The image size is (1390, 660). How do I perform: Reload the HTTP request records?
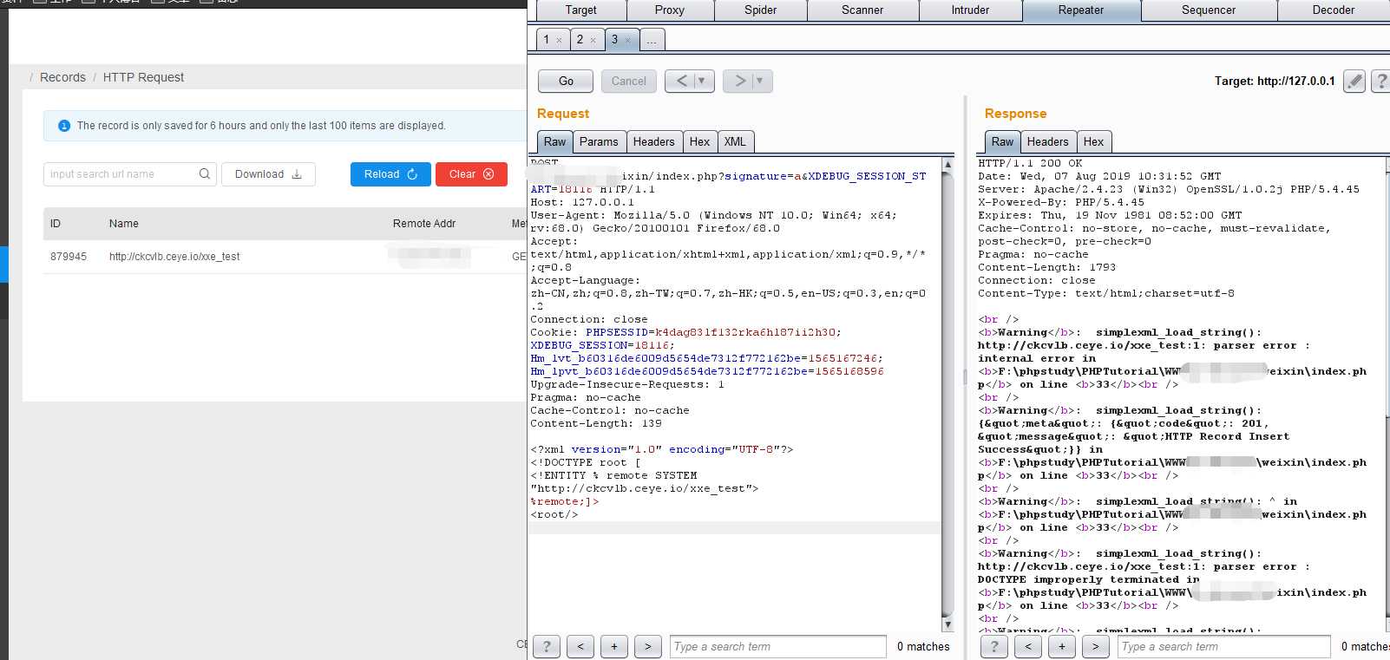click(x=390, y=174)
